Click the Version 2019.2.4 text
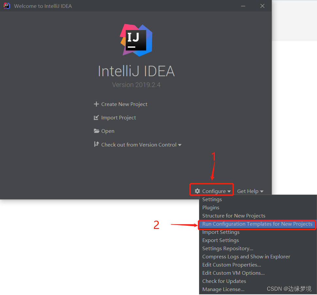The width and height of the screenshot is (317, 295). click(x=136, y=85)
